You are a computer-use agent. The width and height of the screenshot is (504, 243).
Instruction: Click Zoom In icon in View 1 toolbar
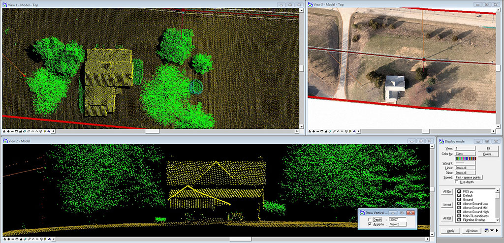click(x=9, y=132)
